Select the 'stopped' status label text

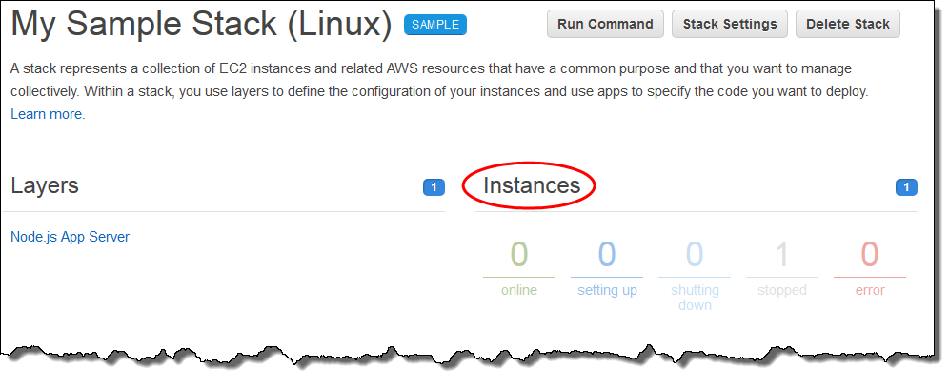pyautogui.click(x=782, y=290)
